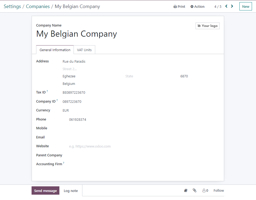Screen dimensions: 256x200
Task: Click Accounting Firm help question mark
Action: 64,163
